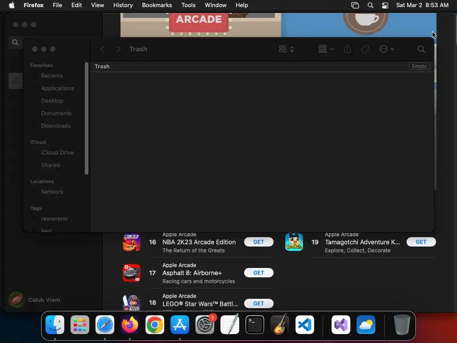Open Trash in the Dock
This screenshot has height=343, width=457.
402,325
